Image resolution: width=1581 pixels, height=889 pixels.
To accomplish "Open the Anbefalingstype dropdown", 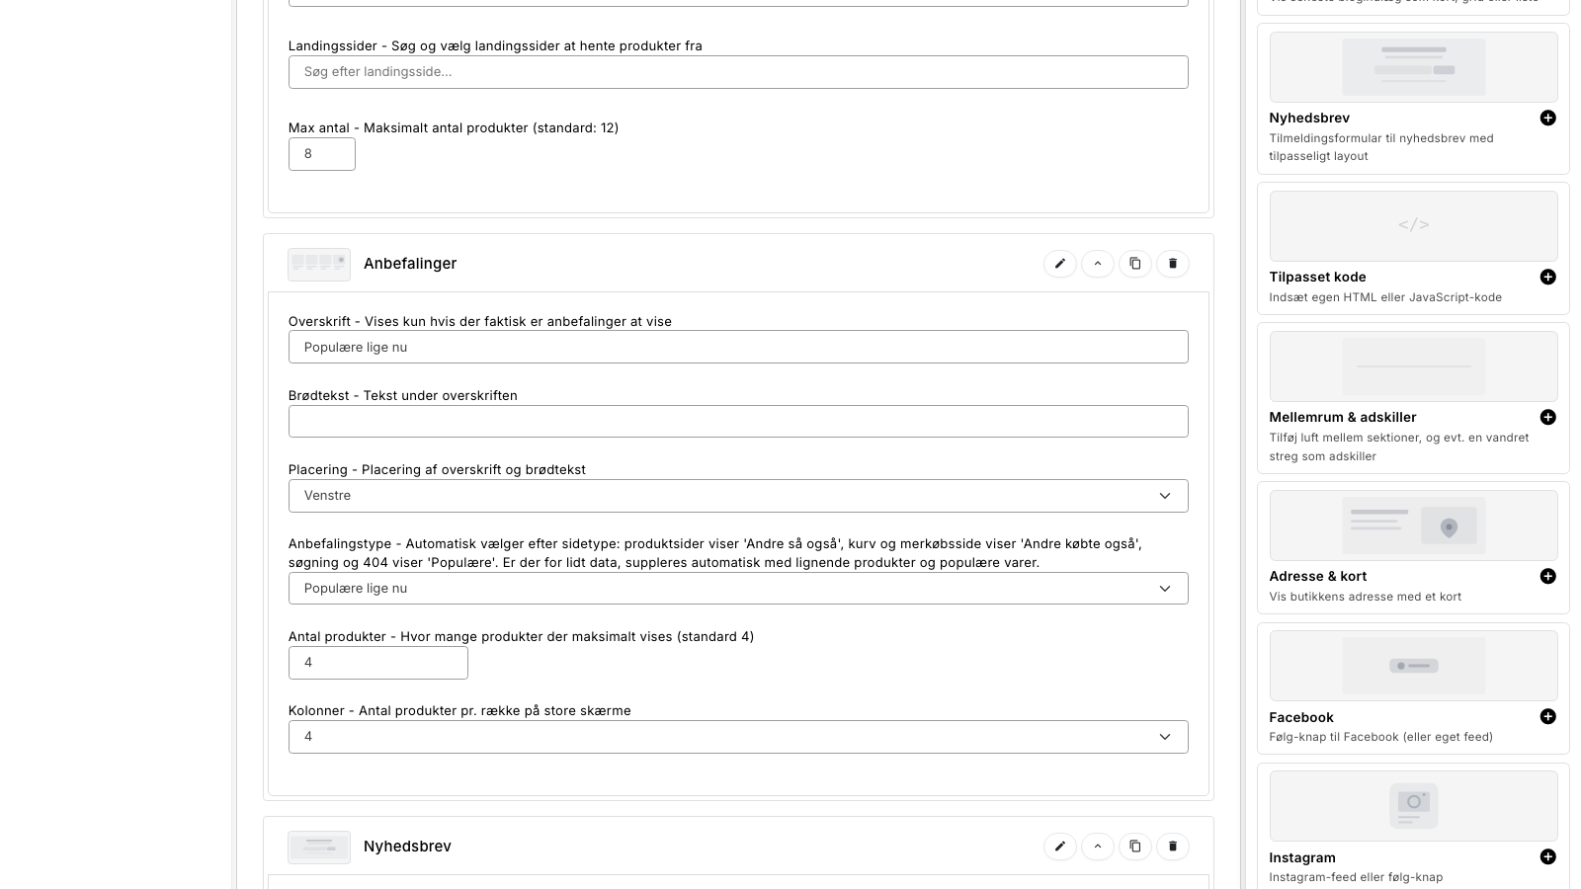I will [x=738, y=589].
